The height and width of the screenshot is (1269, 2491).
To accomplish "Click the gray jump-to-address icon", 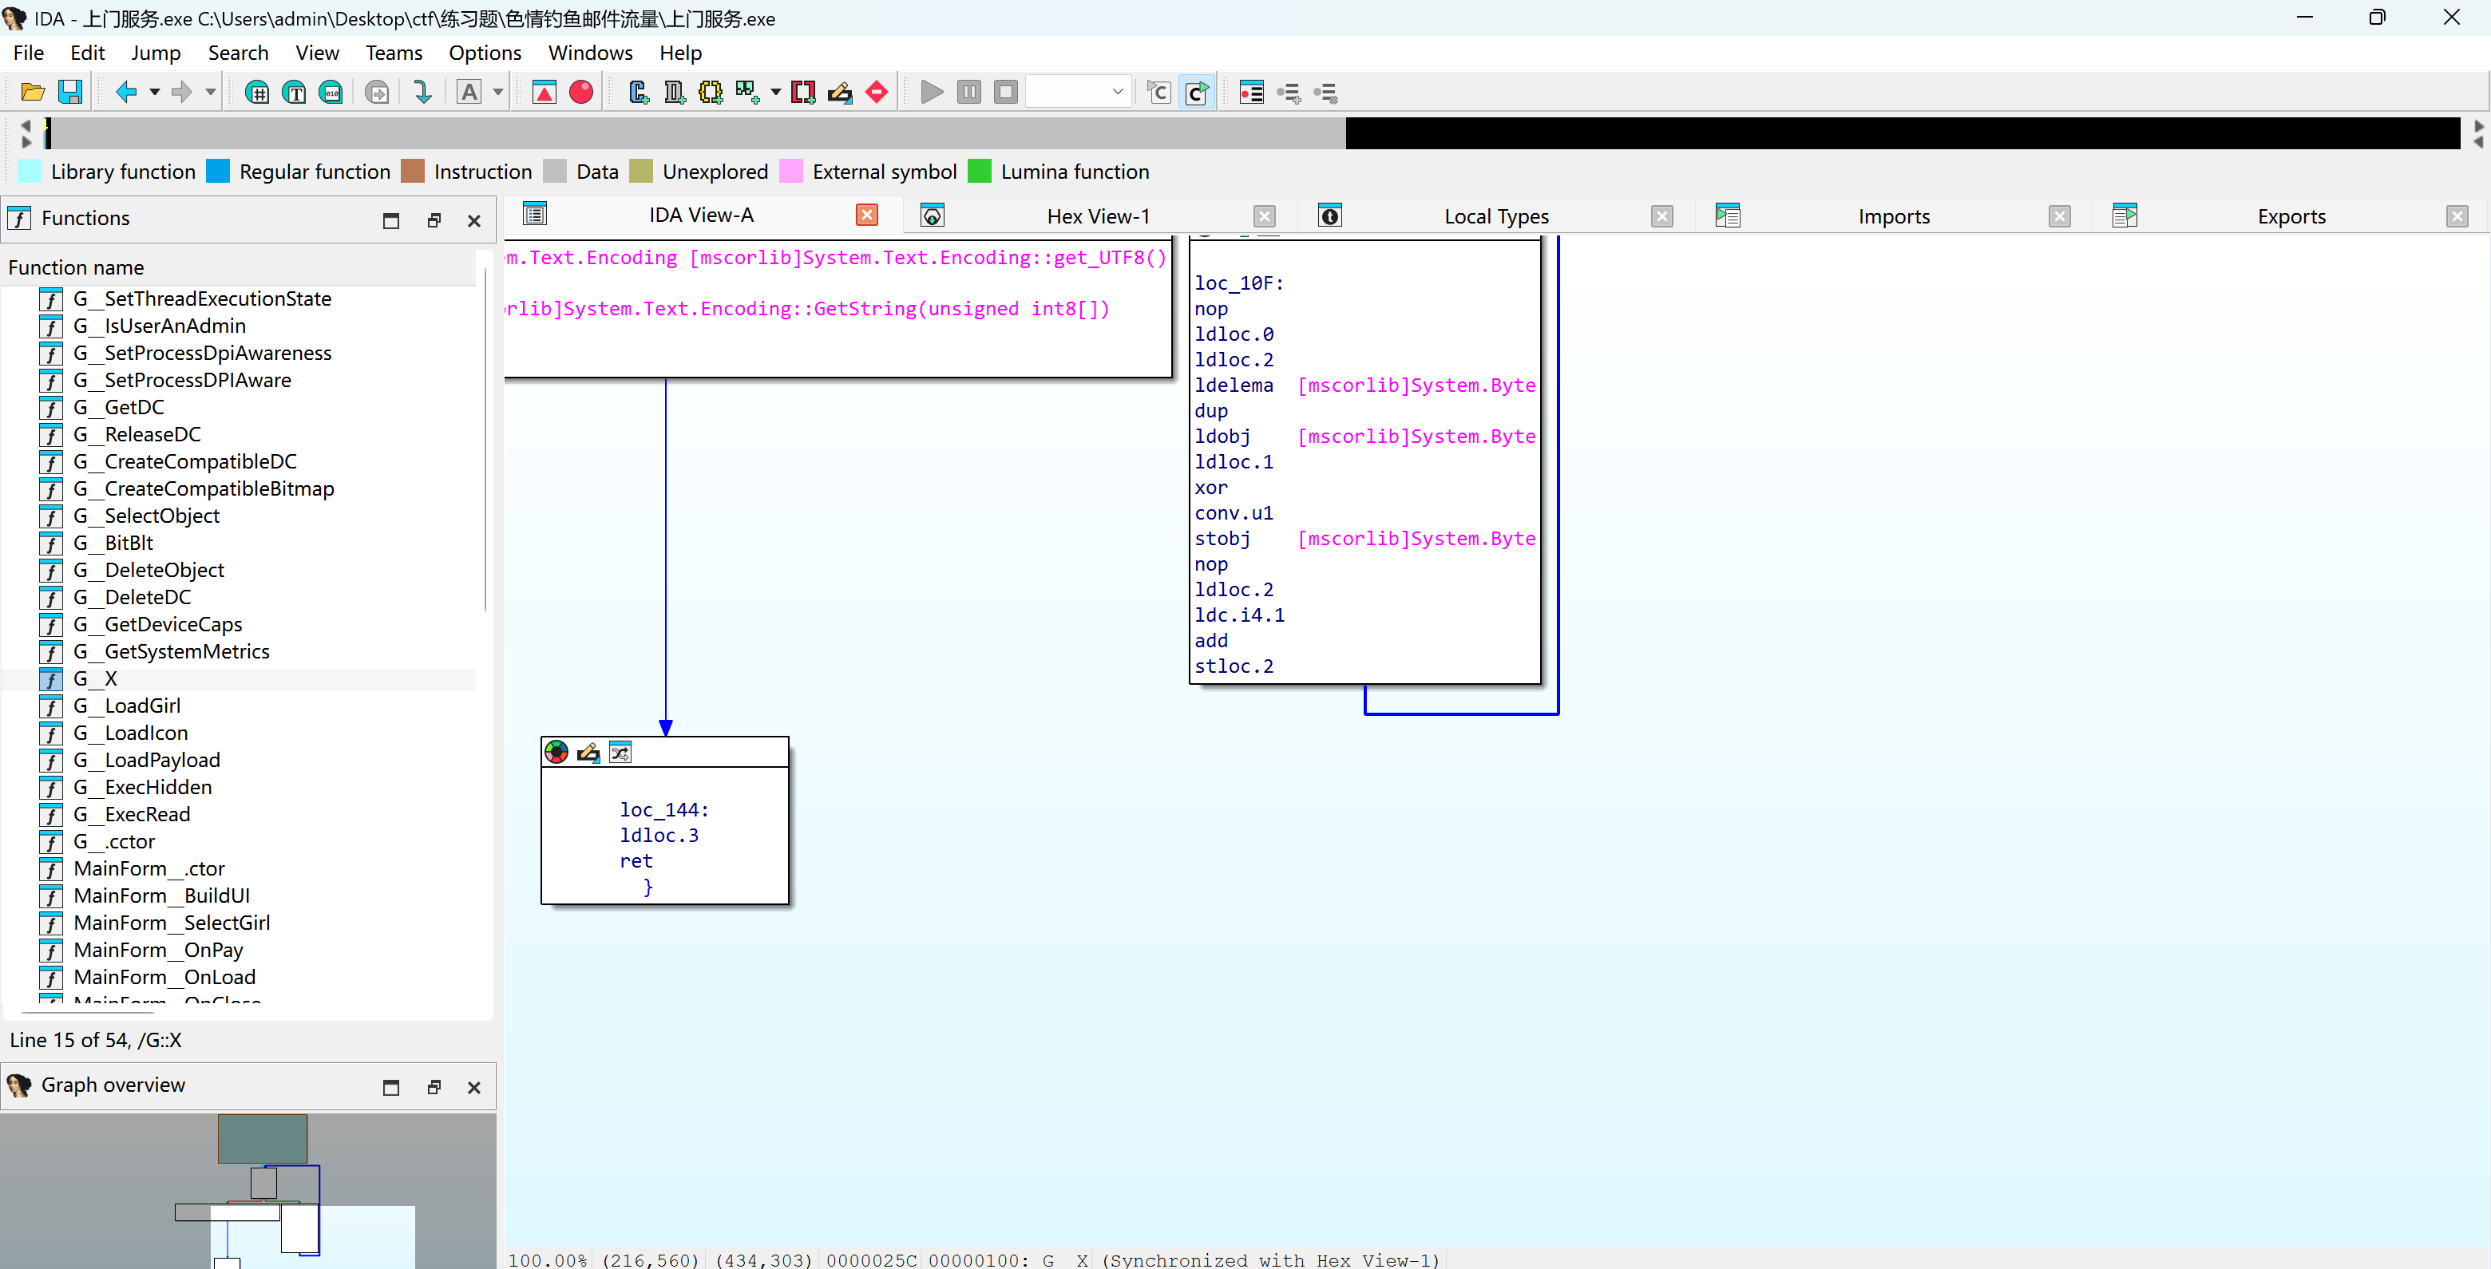I will click(378, 93).
